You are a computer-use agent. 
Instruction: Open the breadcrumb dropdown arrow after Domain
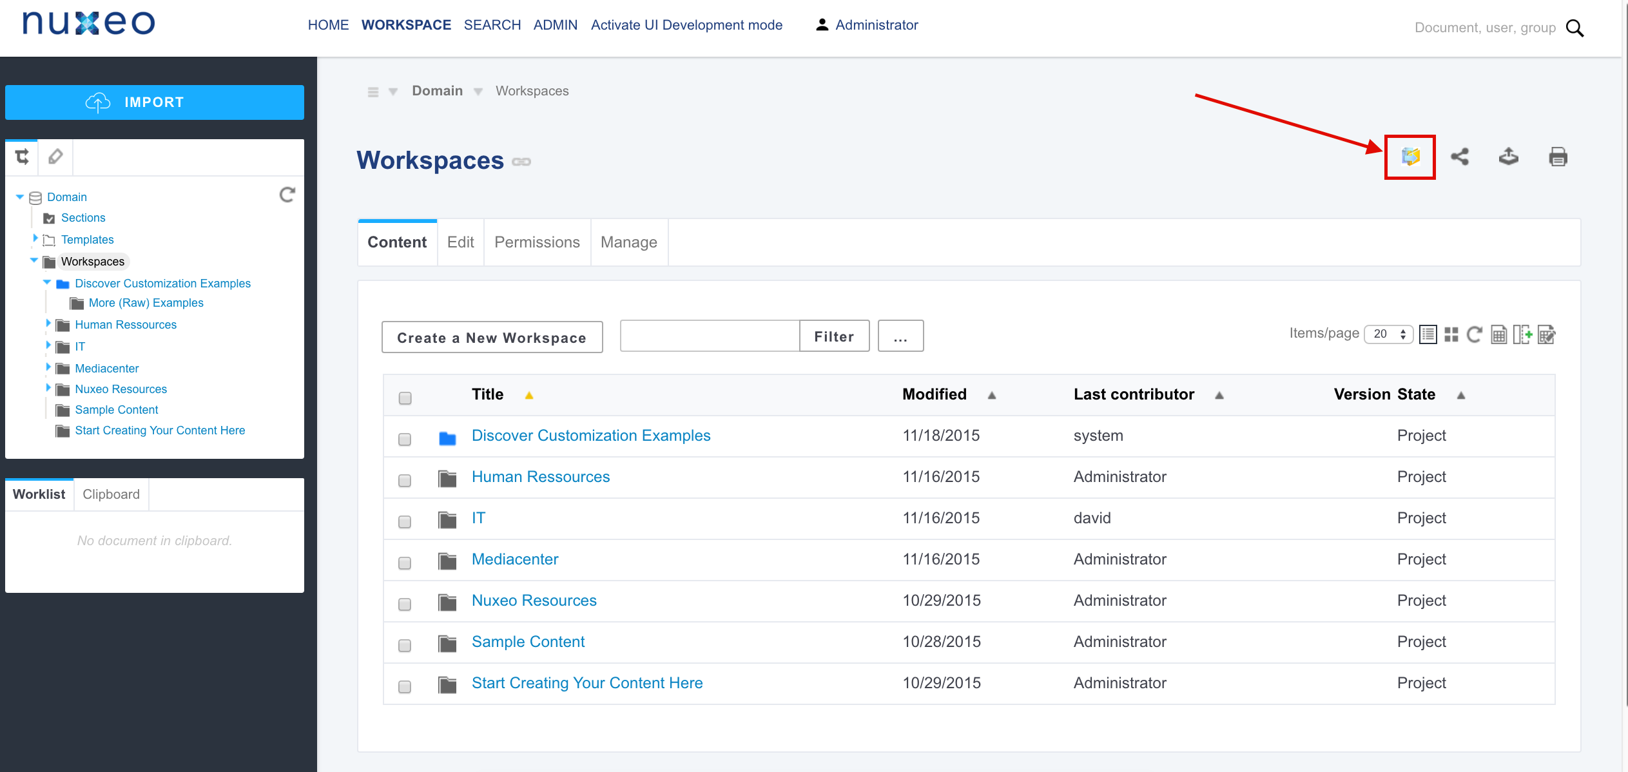[478, 91]
